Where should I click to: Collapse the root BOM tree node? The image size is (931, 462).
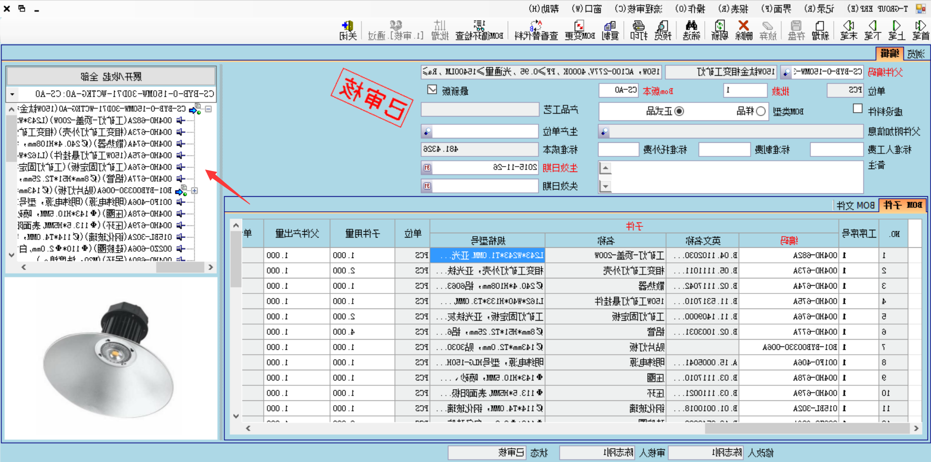(208, 109)
